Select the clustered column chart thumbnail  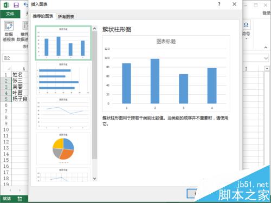coord(63,43)
